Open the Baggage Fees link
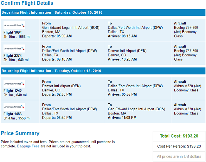Image resolution: width=206 pixels, height=162 pixels. point(28,146)
